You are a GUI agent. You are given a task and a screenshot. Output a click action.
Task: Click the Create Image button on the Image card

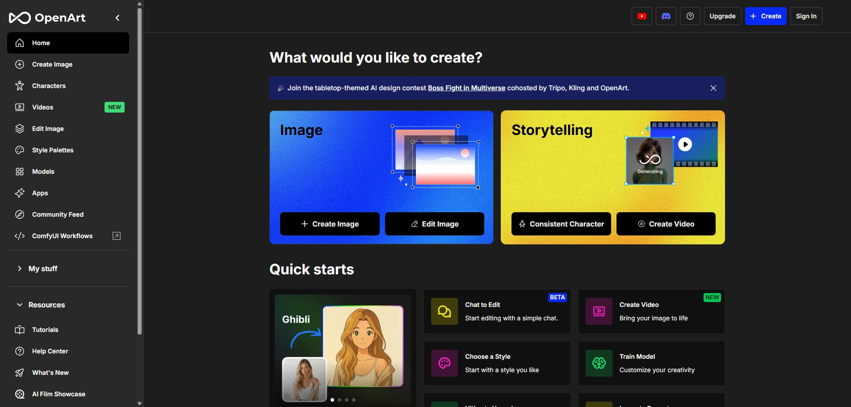coord(330,224)
